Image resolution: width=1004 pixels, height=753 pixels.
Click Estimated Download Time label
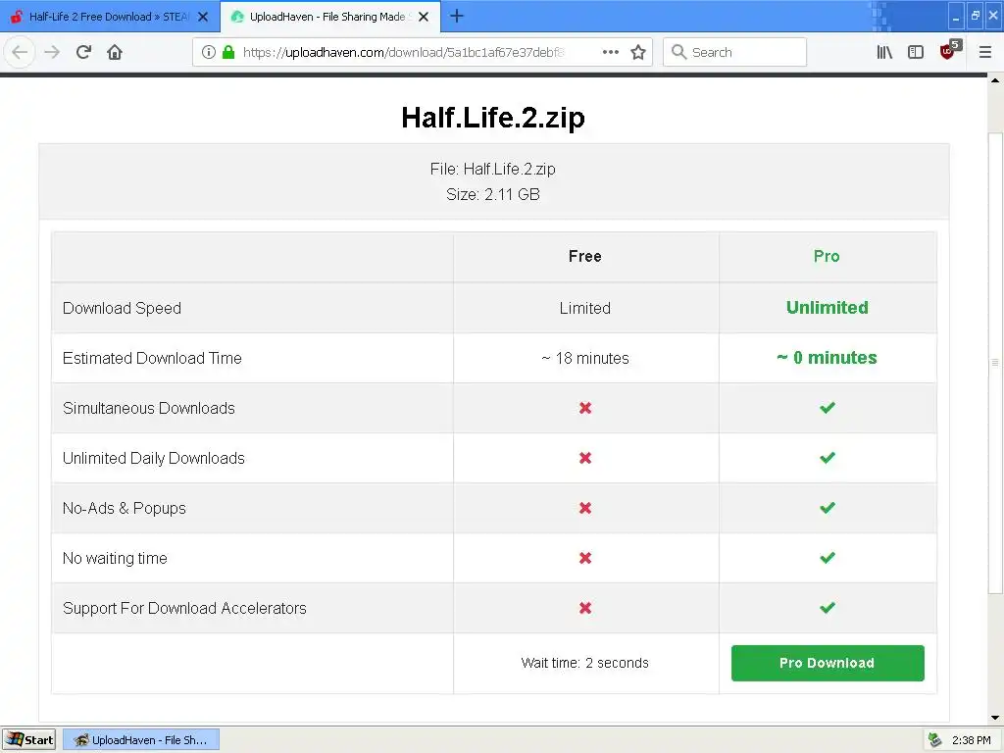click(x=152, y=358)
